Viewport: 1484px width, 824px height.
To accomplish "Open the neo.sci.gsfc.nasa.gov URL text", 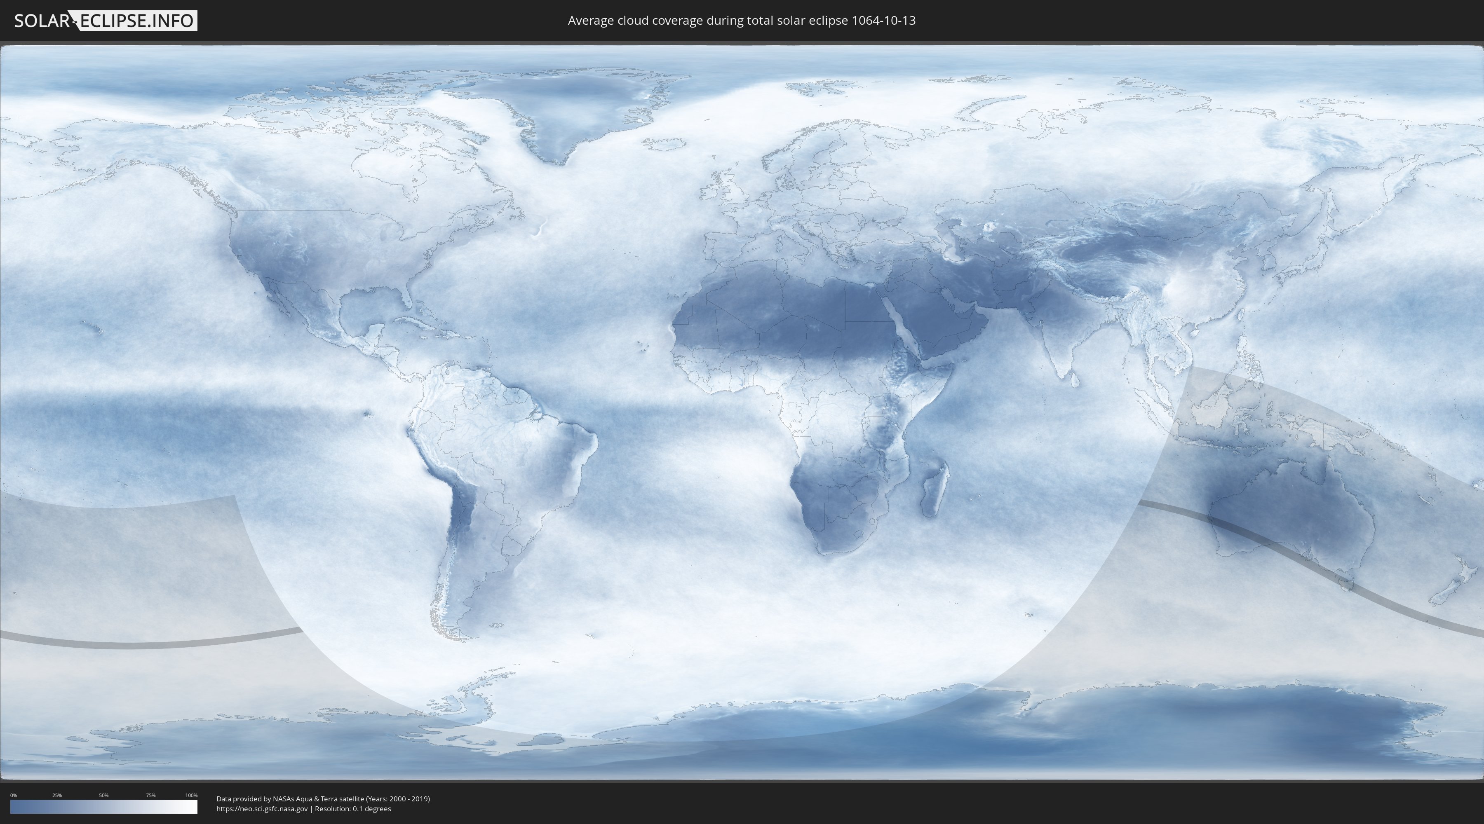I will click(x=261, y=809).
